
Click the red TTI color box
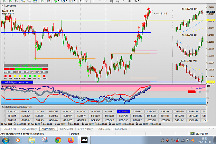coord(192,92)
